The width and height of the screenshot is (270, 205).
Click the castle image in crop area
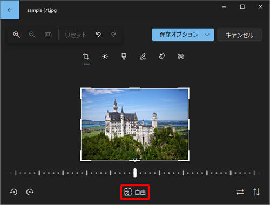(x=134, y=124)
